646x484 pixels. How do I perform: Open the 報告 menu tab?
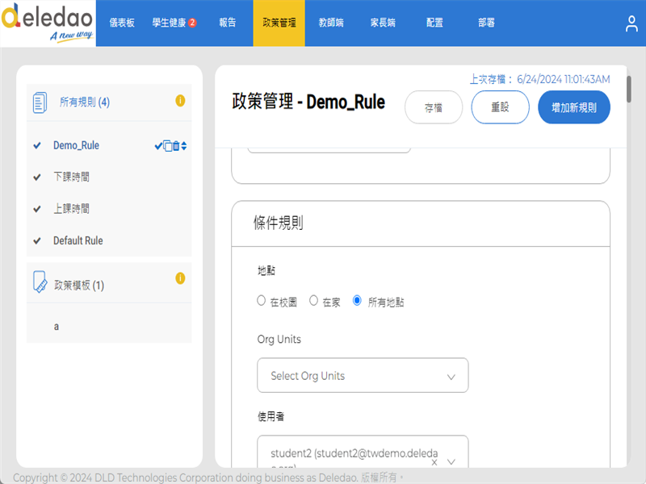pos(228,23)
